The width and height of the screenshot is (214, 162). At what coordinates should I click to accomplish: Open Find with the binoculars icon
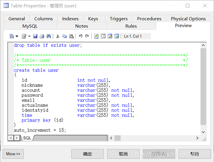[49, 36]
